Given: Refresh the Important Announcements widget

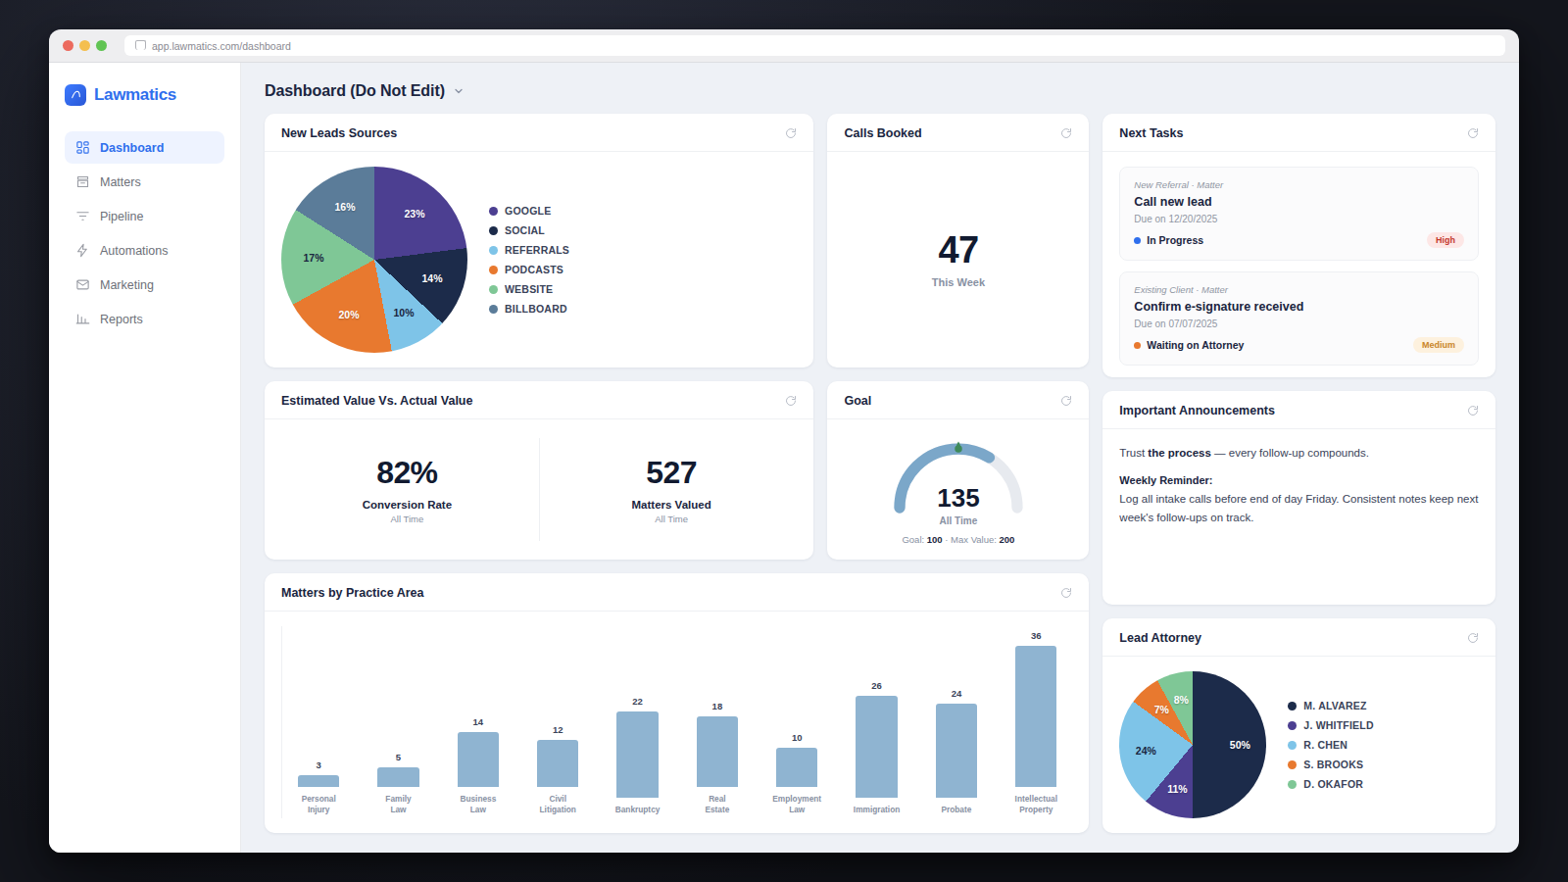Looking at the screenshot, I should [1473, 411].
